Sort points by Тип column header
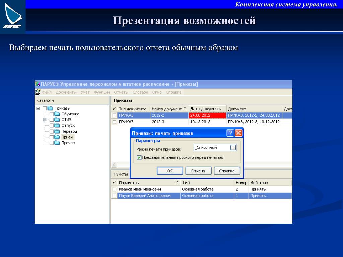 207,183
